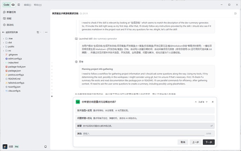Click the Planning project info gathering heading
Viewport: 241px width, 151px height.
click(x=97, y=69)
